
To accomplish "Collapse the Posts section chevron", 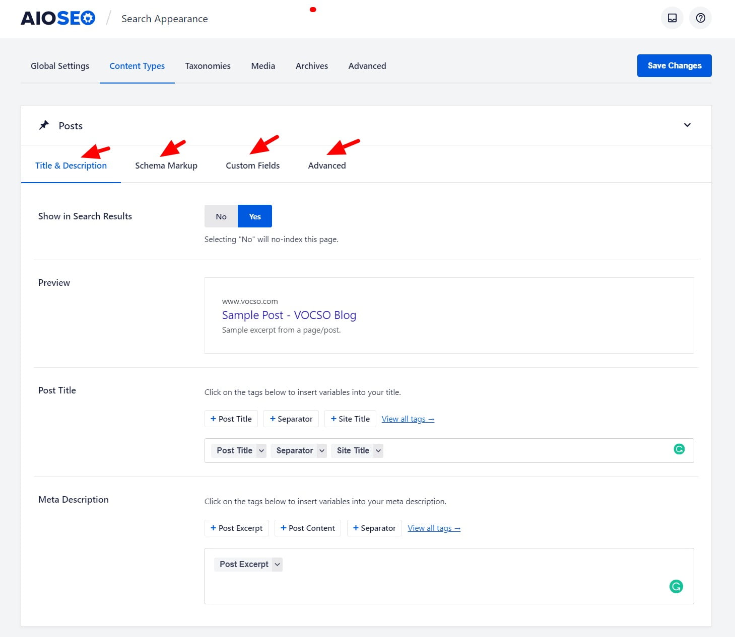I will 687,125.
